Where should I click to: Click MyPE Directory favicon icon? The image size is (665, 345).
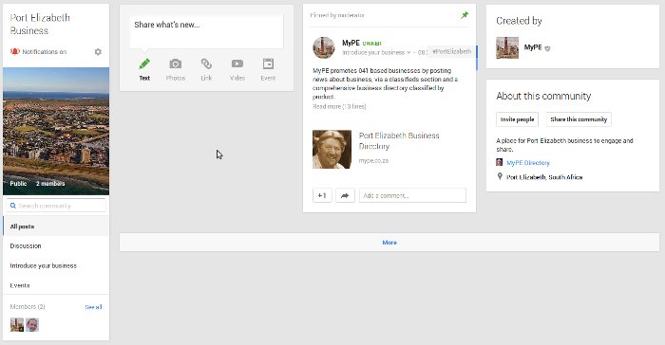[500, 162]
